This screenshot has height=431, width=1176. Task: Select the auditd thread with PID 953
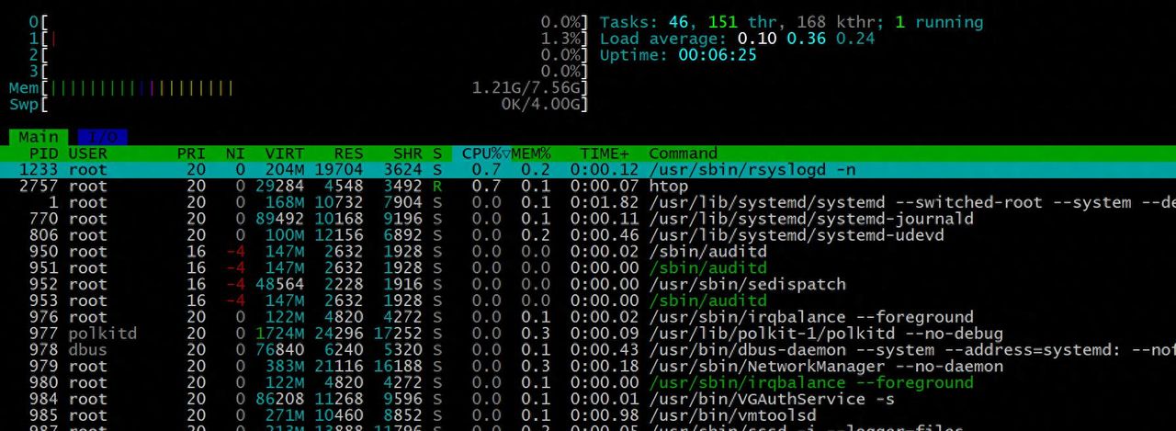(x=588, y=301)
